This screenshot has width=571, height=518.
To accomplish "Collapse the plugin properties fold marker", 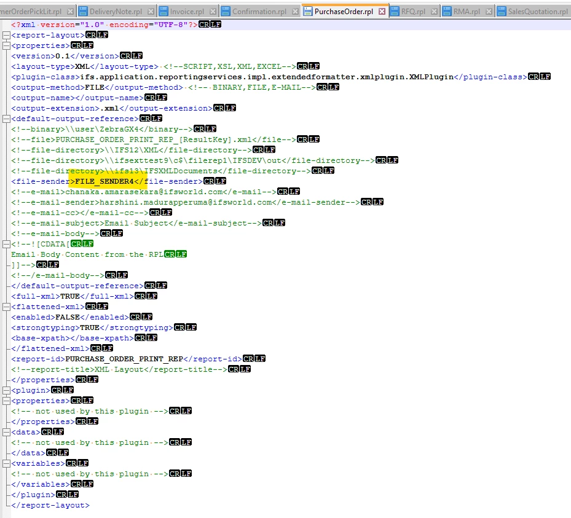I will click(6, 401).
